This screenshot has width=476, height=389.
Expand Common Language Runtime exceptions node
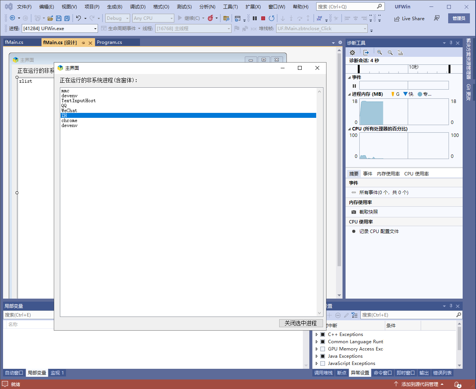317,342
